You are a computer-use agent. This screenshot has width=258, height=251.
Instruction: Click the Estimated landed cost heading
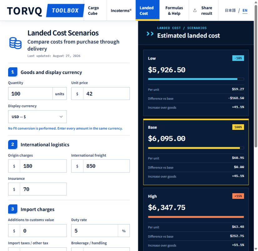(188, 36)
